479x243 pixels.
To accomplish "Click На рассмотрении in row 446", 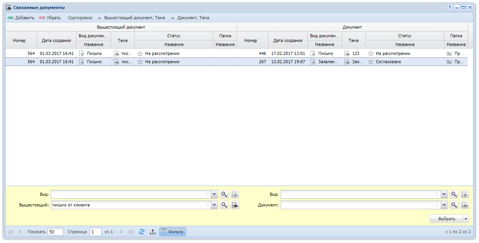I will coord(393,53).
